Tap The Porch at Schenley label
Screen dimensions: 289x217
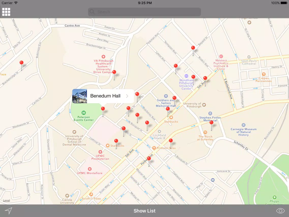pyautogui.click(x=205, y=138)
